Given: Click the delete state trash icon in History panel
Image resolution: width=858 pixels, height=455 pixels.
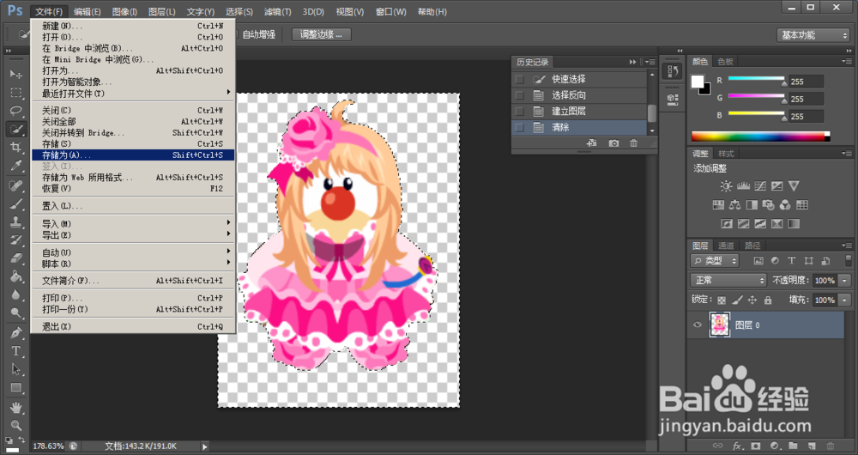Looking at the screenshot, I should click(x=634, y=143).
